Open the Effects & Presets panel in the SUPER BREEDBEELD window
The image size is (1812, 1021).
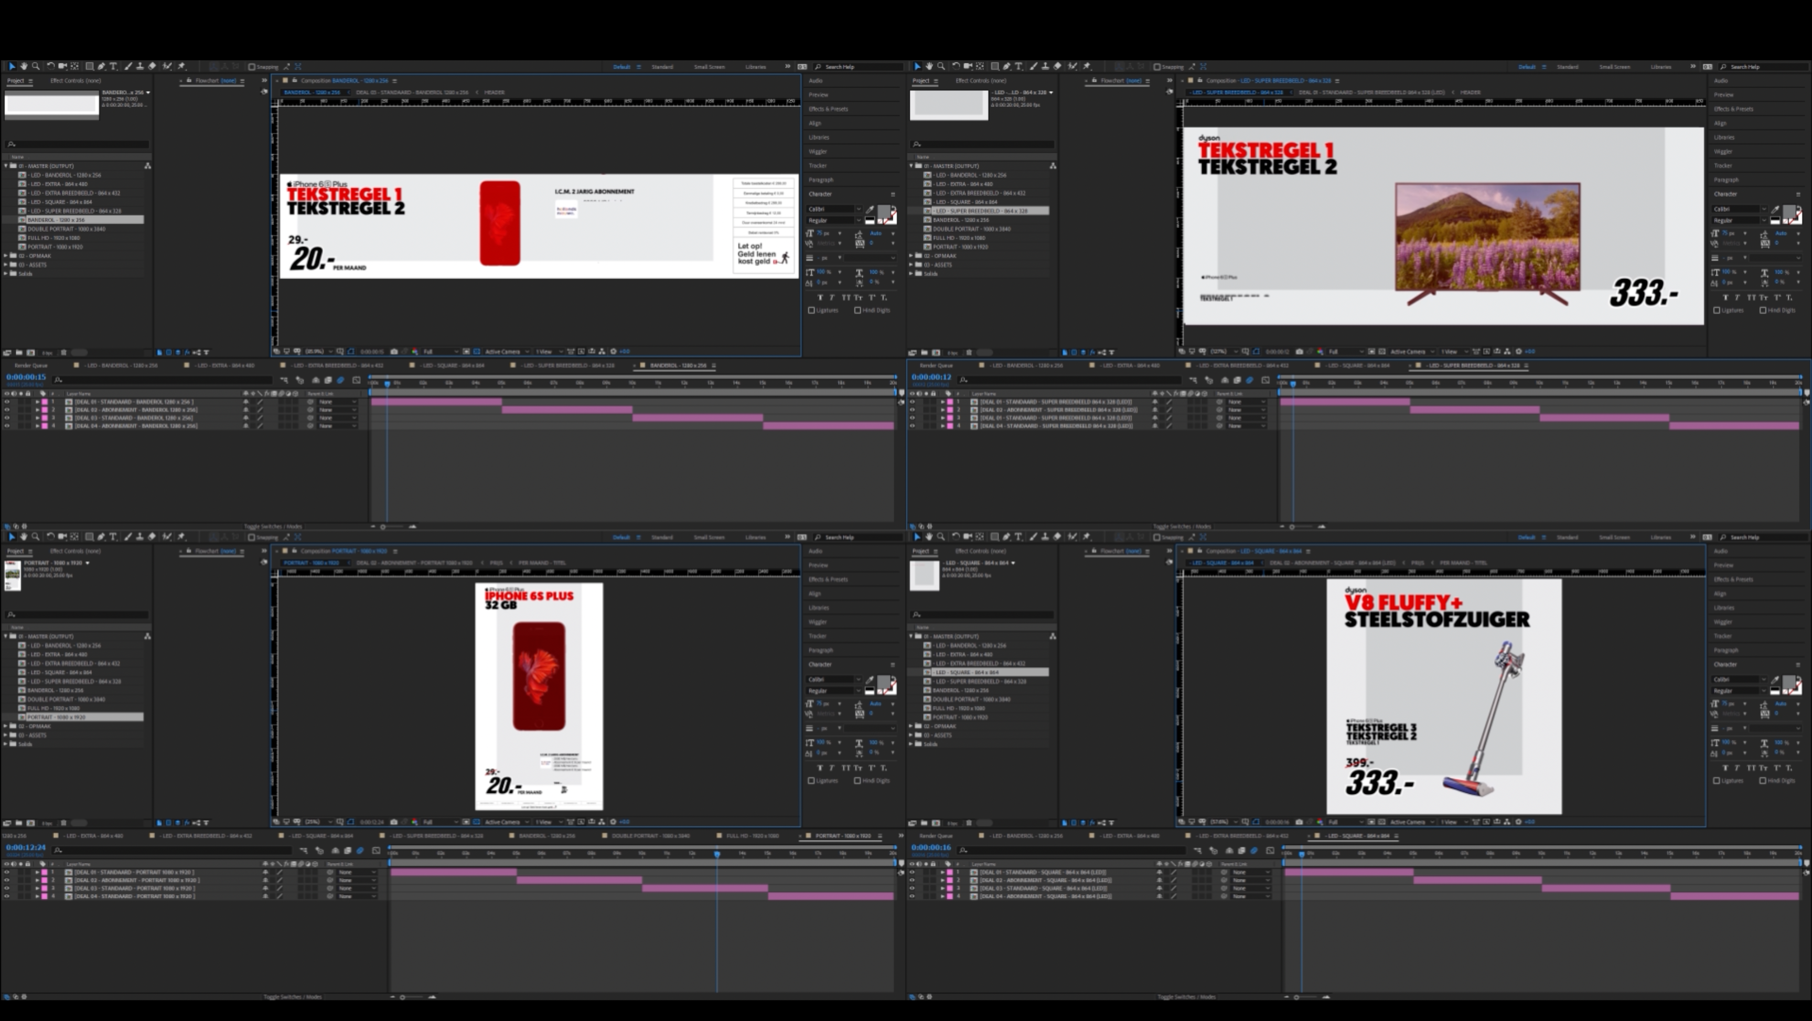pyautogui.click(x=1733, y=109)
